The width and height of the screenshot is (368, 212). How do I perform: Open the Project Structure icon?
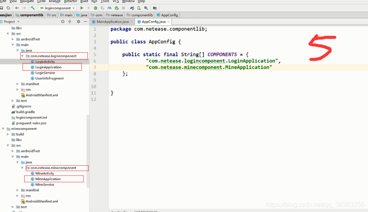[155, 8]
